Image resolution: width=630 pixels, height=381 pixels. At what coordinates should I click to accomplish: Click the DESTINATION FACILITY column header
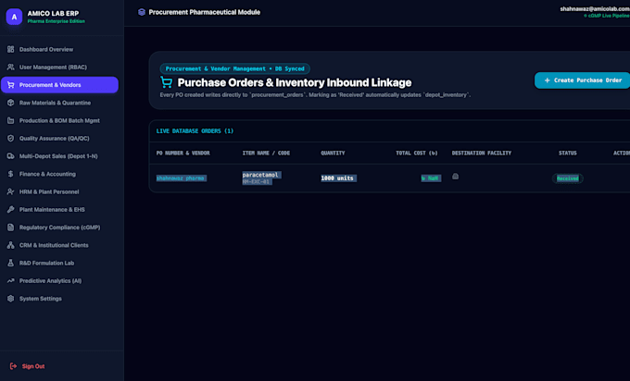(482, 153)
